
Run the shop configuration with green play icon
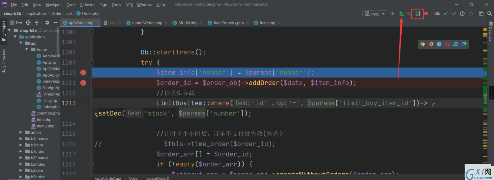point(393,14)
